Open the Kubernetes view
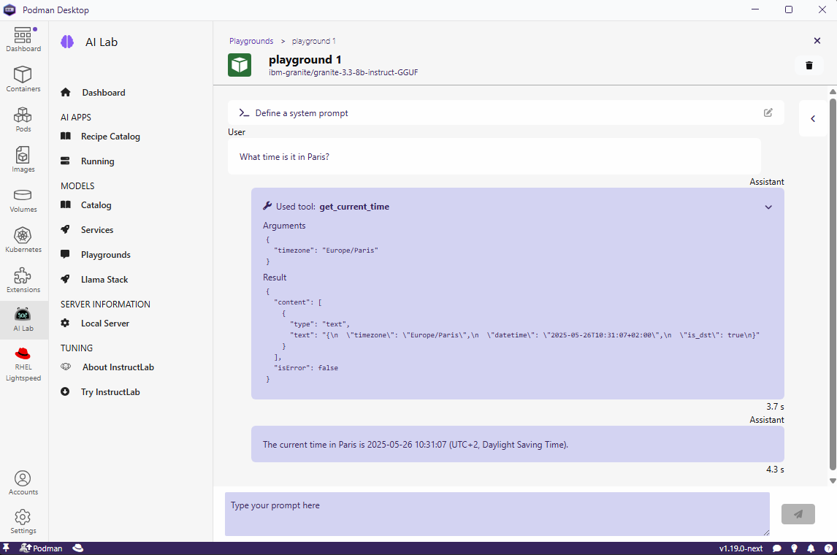Image resolution: width=837 pixels, height=555 pixels. click(23, 240)
